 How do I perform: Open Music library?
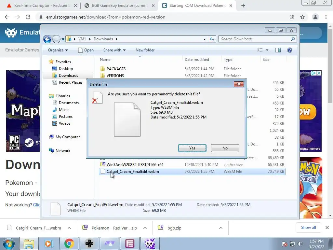click(x=64, y=110)
